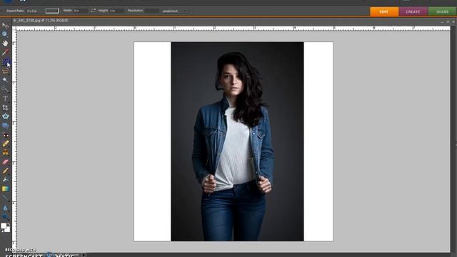Select the Hand tool
The width and height of the screenshot is (457, 257).
click(x=5, y=44)
